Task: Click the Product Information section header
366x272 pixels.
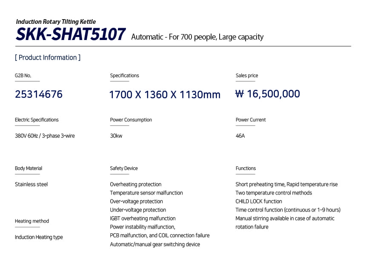Action: pos(48,57)
